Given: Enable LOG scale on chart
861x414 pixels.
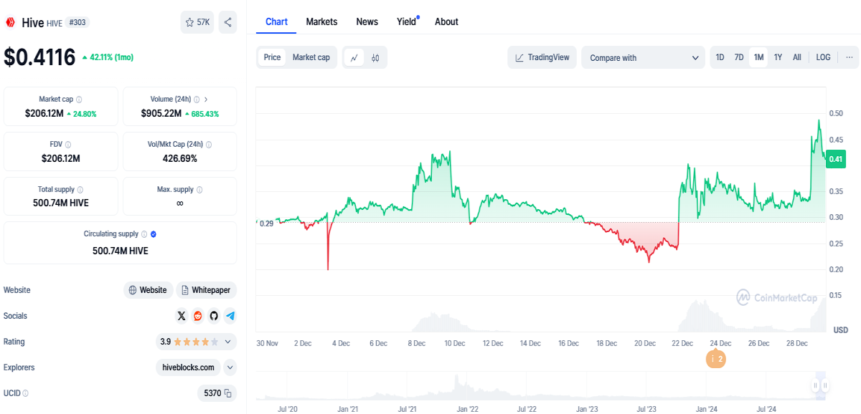Looking at the screenshot, I should tap(823, 57).
